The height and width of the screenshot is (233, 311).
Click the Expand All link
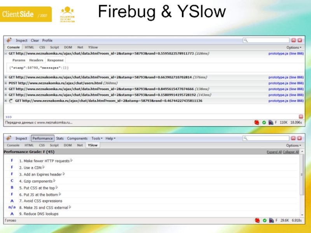click(274, 152)
